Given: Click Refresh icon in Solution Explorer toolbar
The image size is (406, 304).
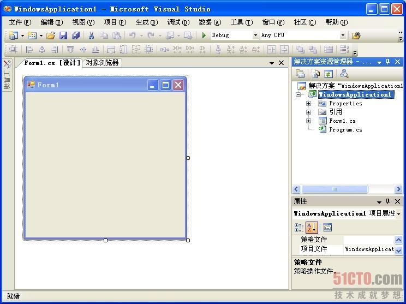Looking at the screenshot, I should coord(329,74).
